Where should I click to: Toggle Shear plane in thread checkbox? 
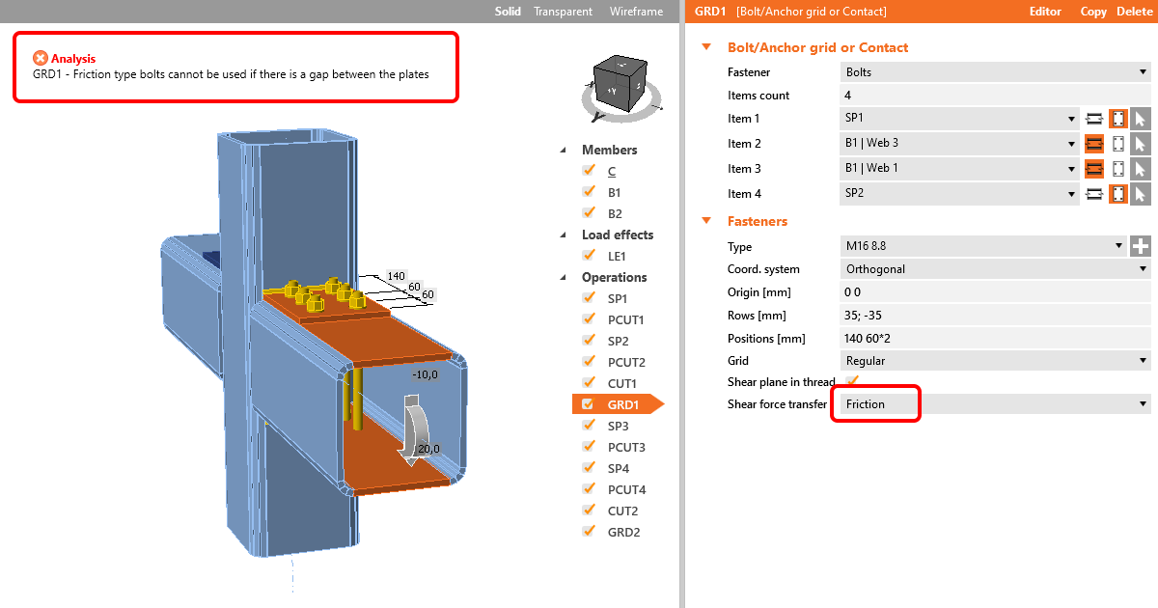click(852, 381)
